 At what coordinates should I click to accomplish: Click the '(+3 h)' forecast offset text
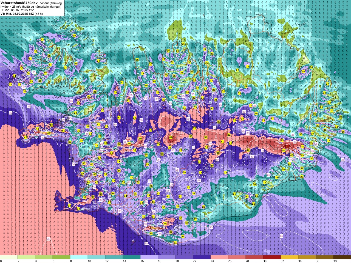click(39, 14)
